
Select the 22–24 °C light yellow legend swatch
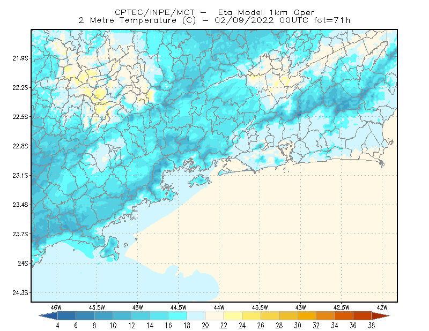coord(233,316)
